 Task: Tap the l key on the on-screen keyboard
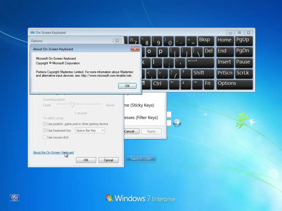pos(157,63)
